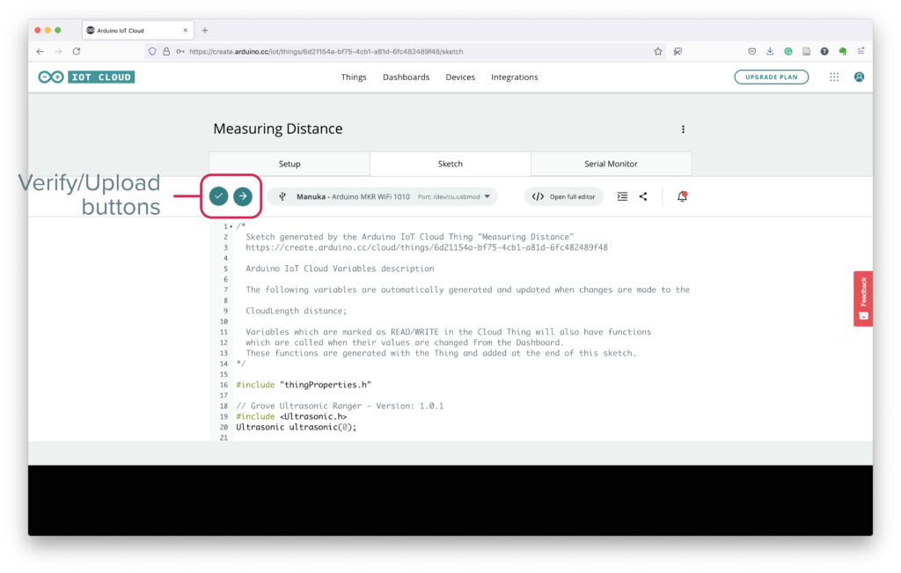Open a new browser tab
901x573 pixels.
[x=204, y=31]
